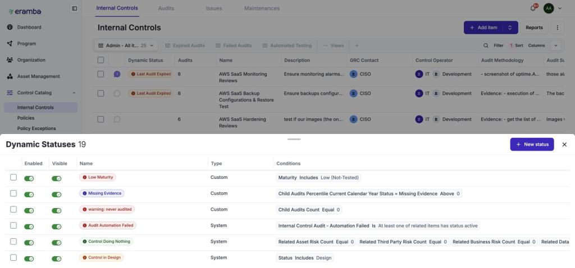The height and width of the screenshot is (268, 575).
Task: Add a new view with plus icon
Action: 357,45
